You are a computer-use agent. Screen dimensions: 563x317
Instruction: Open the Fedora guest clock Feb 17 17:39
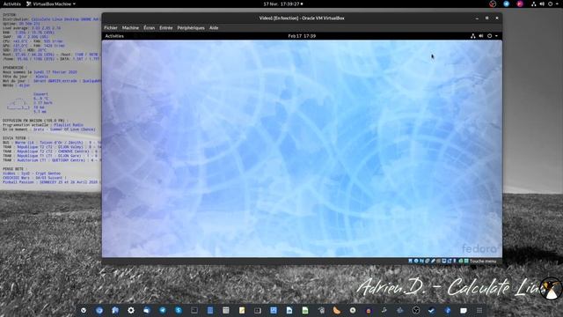[x=302, y=36]
